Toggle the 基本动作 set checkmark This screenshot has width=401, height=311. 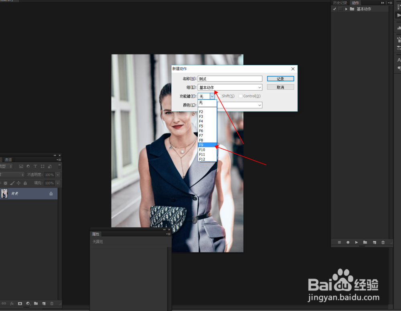[x=334, y=9]
